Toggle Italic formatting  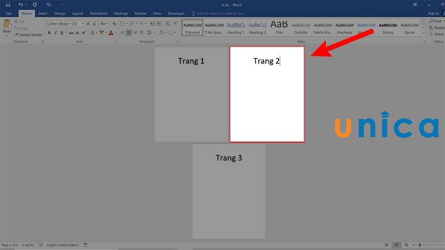pyautogui.click(x=56, y=33)
